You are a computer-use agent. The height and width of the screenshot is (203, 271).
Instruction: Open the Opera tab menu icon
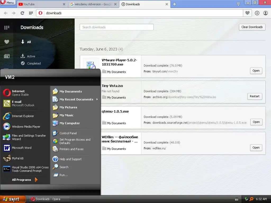coord(238,4)
